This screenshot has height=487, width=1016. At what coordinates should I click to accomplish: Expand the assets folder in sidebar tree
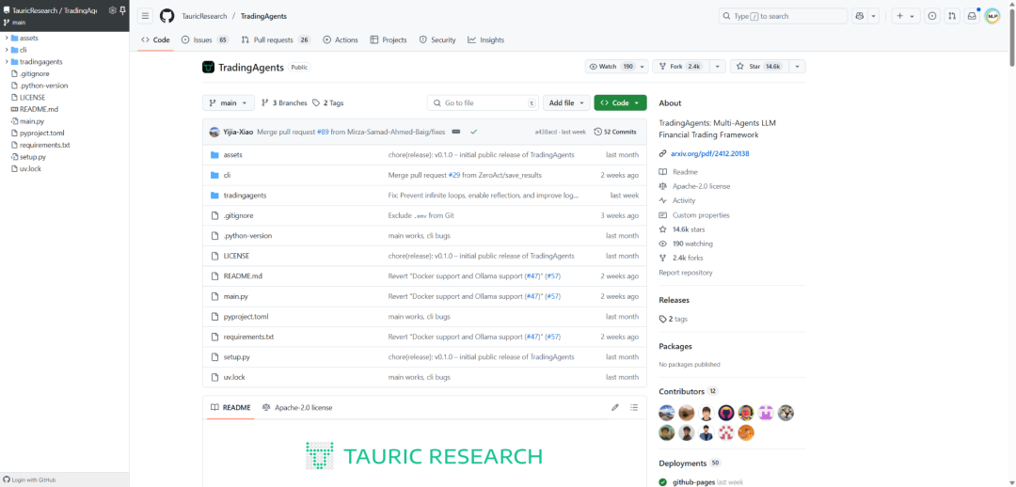pos(7,38)
